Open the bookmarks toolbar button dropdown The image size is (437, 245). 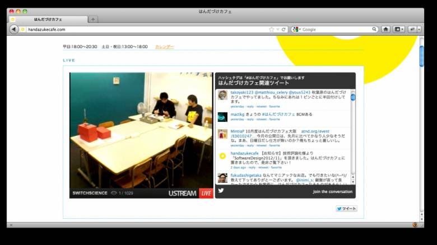pyautogui.click(x=398, y=29)
